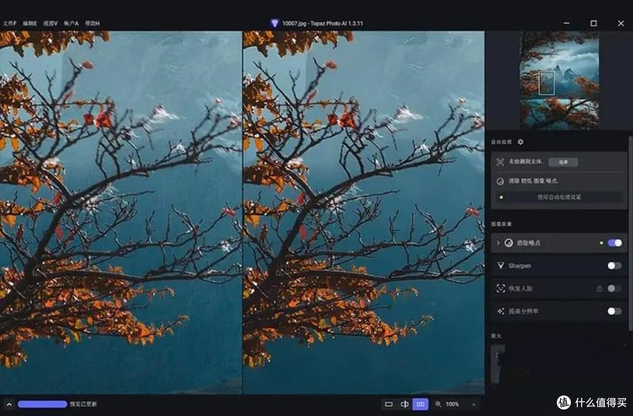Click the Topaz Photo AI logo in title bar
The width and height of the screenshot is (633, 416).
point(274,23)
